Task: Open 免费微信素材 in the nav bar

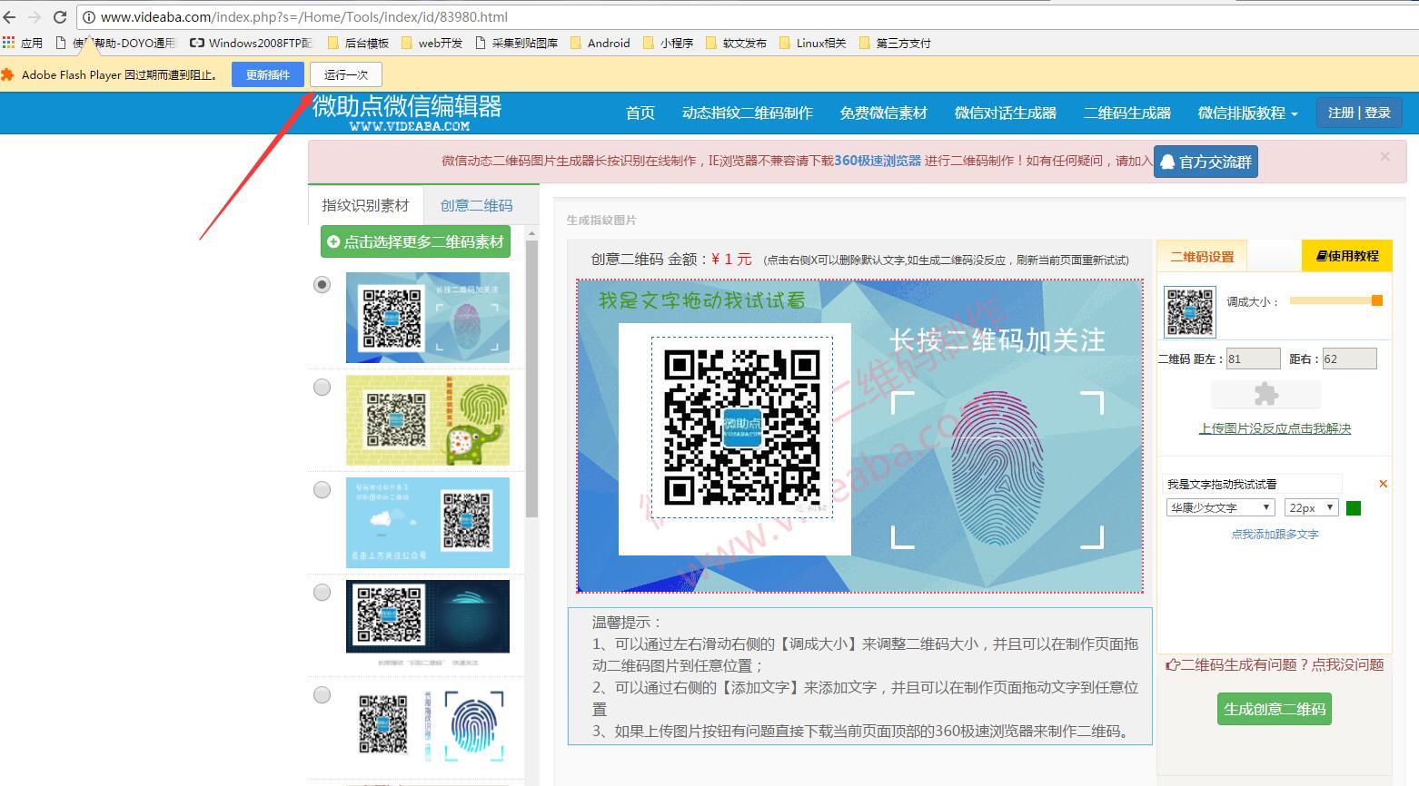Action: coord(884,113)
